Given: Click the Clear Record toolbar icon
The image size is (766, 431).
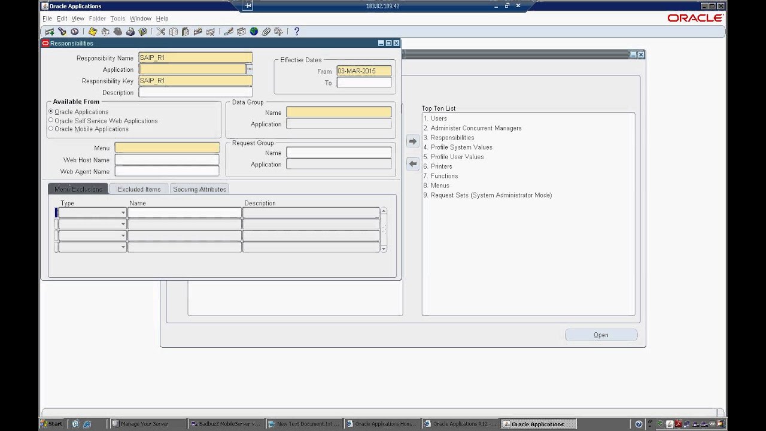Looking at the screenshot, I should [x=198, y=32].
